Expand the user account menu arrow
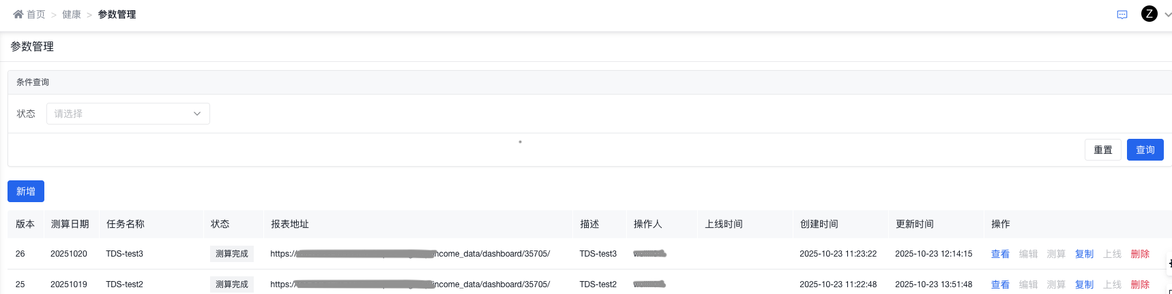The height and width of the screenshot is (294, 1172). click(x=1167, y=14)
